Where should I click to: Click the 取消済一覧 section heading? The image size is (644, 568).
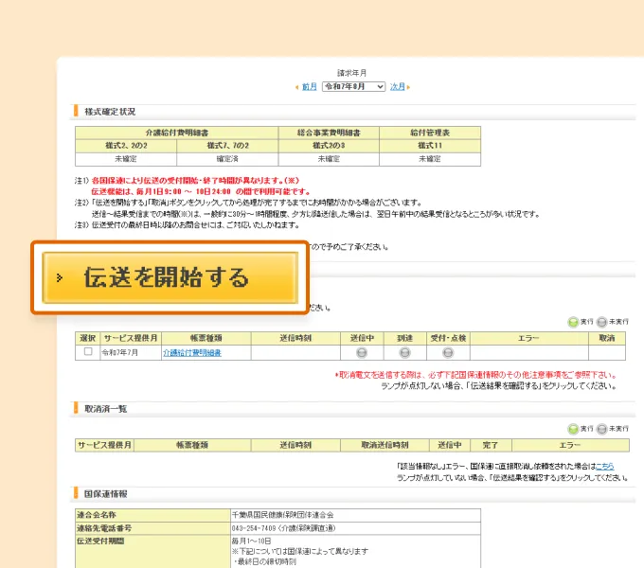point(105,409)
